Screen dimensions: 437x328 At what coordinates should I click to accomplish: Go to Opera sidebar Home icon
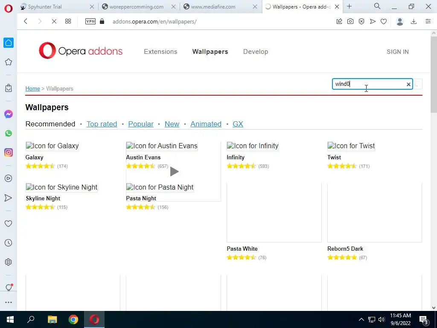pos(9,43)
